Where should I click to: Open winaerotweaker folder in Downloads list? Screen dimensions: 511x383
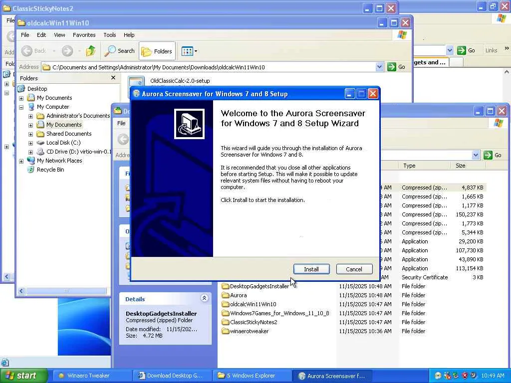(249, 331)
